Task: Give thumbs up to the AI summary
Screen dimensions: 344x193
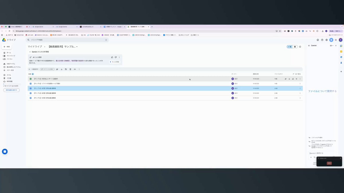Action: (112, 57)
